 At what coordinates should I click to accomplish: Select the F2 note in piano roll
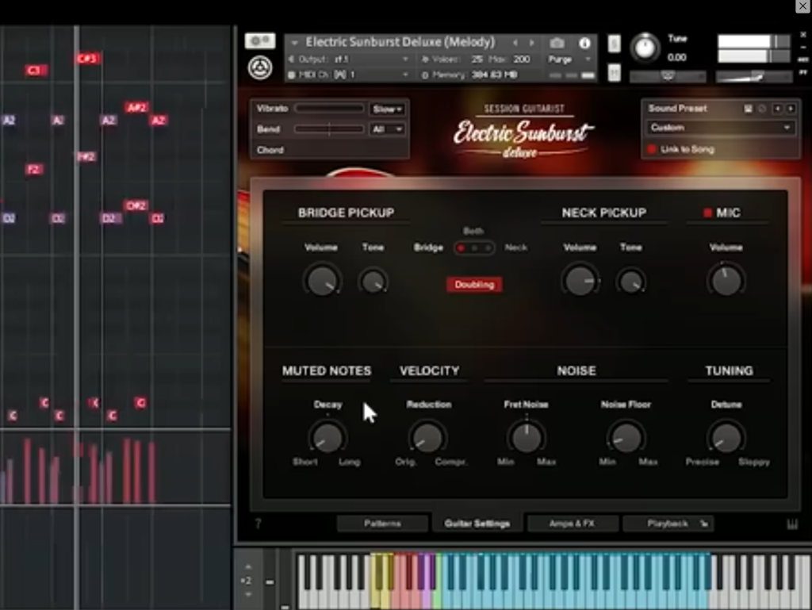pyautogui.click(x=33, y=169)
